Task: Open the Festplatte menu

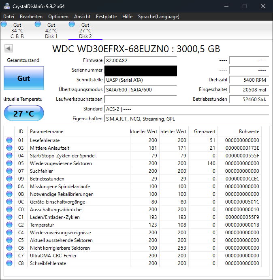Action: (x=106, y=17)
